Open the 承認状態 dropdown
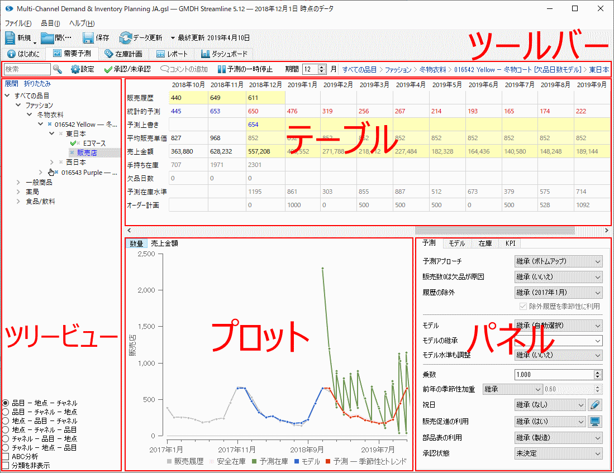Image resolution: width=614 pixels, height=473 pixels. pos(558,453)
